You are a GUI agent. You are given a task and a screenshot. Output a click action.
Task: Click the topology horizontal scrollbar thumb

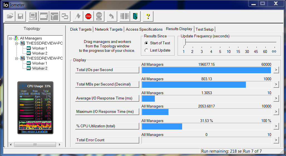coord(35,145)
